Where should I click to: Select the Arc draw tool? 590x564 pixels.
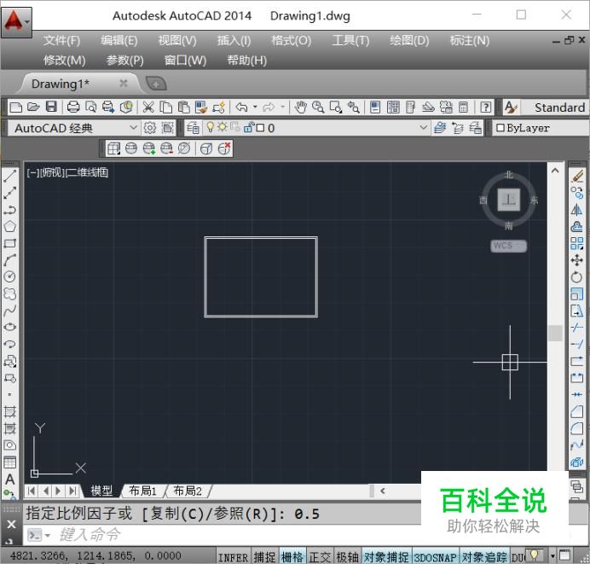click(9, 259)
